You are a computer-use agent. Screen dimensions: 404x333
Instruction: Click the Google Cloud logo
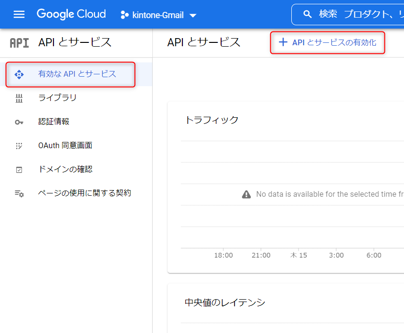pos(71,14)
